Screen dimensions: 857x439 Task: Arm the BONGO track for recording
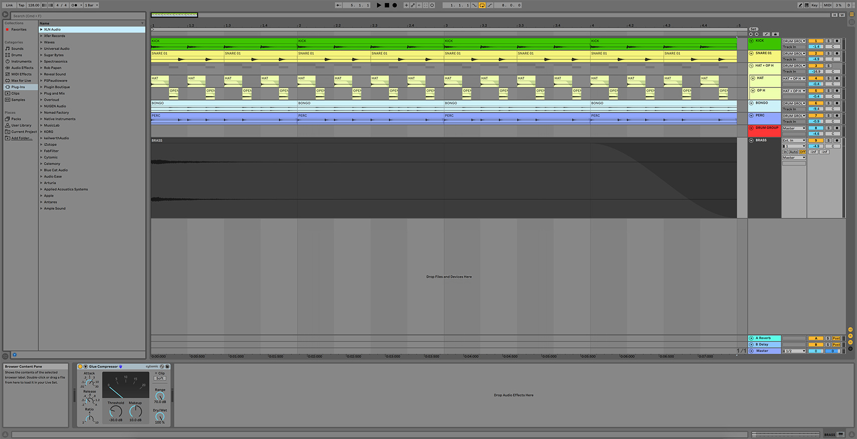tap(837, 103)
